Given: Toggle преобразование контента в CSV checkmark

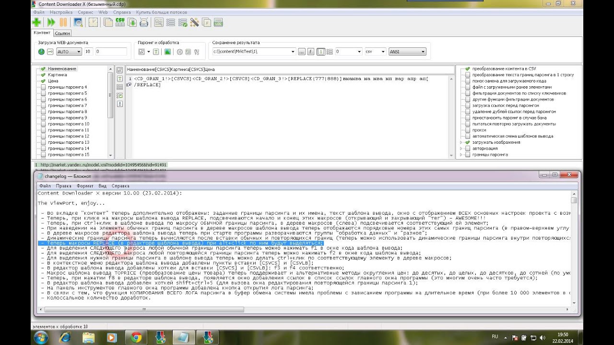Looking at the screenshot, I should click(x=467, y=69).
